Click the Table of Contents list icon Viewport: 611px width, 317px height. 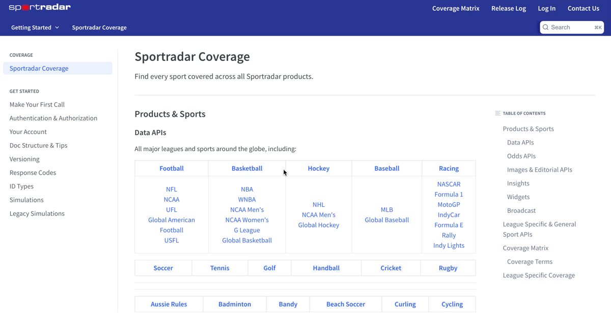(x=498, y=113)
